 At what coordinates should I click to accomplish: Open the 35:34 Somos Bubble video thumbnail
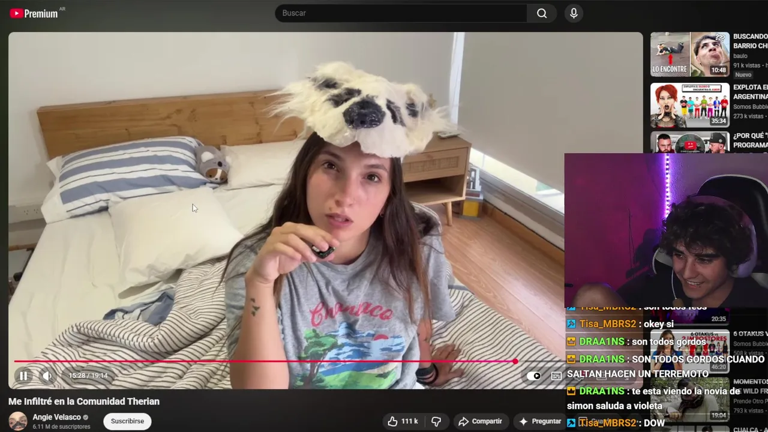click(690, 105)
